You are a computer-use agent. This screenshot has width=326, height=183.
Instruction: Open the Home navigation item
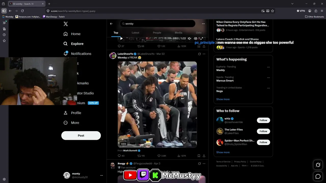click(x=72, y=34)
